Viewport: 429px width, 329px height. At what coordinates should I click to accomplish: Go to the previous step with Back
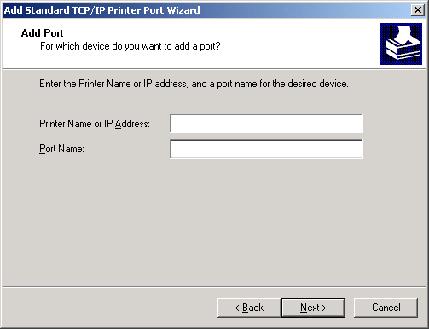[249, 308]
